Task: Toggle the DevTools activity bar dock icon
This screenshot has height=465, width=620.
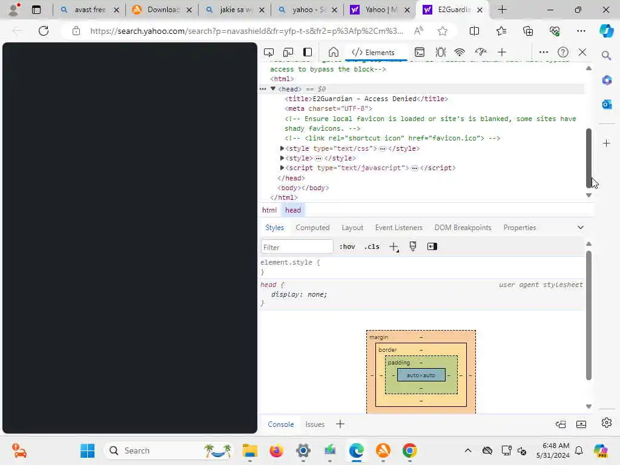Action: click(307, 52)
